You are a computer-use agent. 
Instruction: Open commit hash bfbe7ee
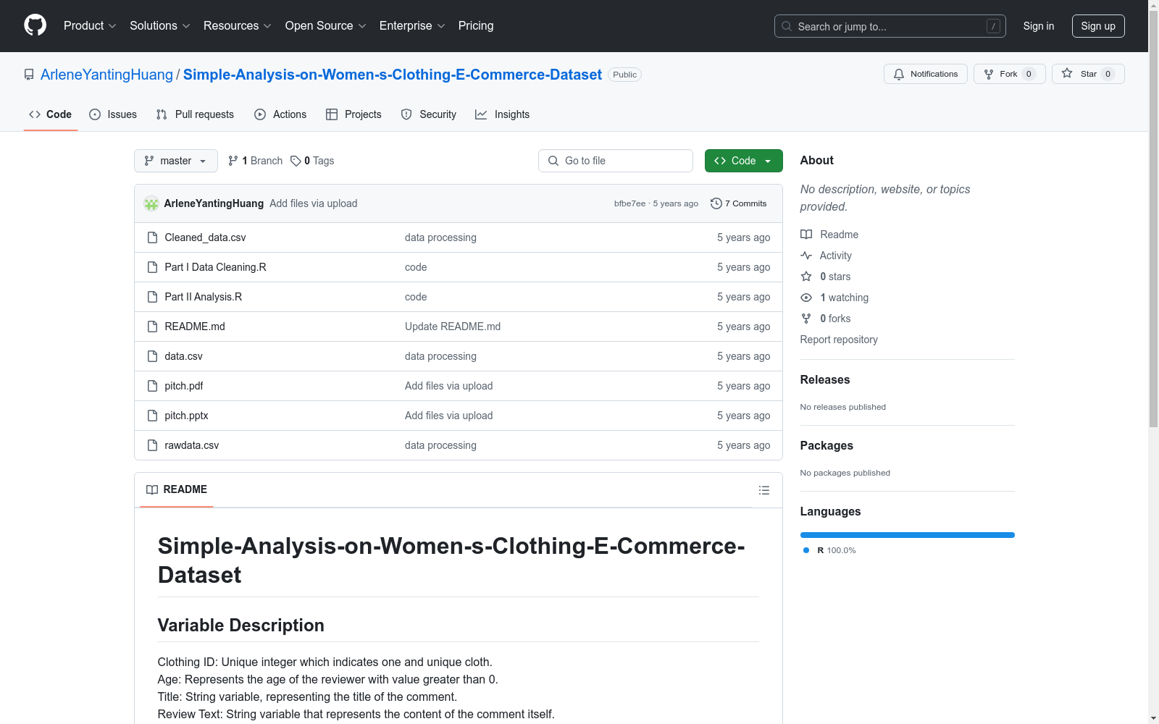click(629, 203)
